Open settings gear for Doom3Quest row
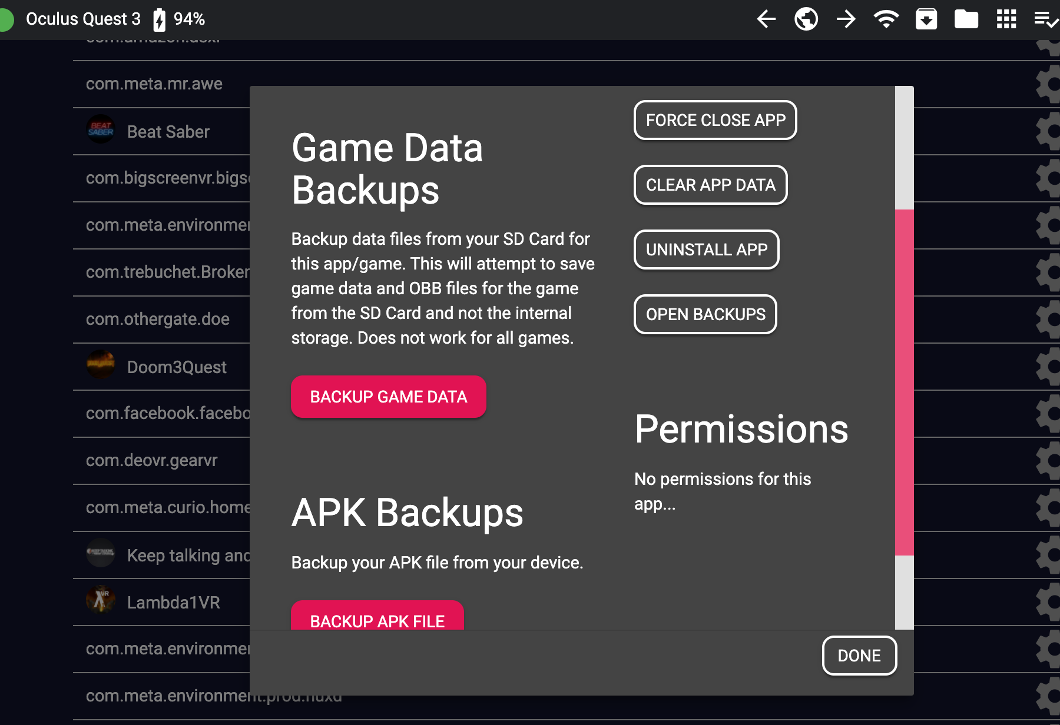Image resolution: width=1060 pixels, height=725 pixels. (x=1048, y=367)
